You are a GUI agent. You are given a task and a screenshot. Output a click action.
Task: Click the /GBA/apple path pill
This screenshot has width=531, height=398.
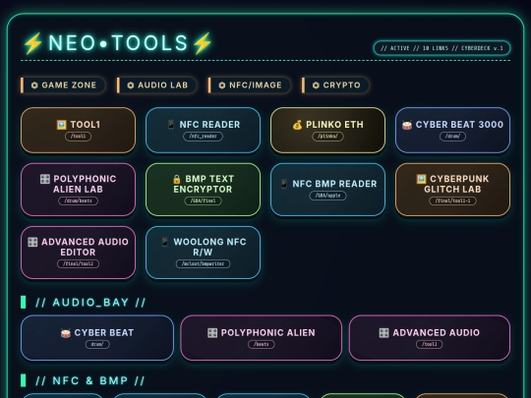tap(327, 196)
